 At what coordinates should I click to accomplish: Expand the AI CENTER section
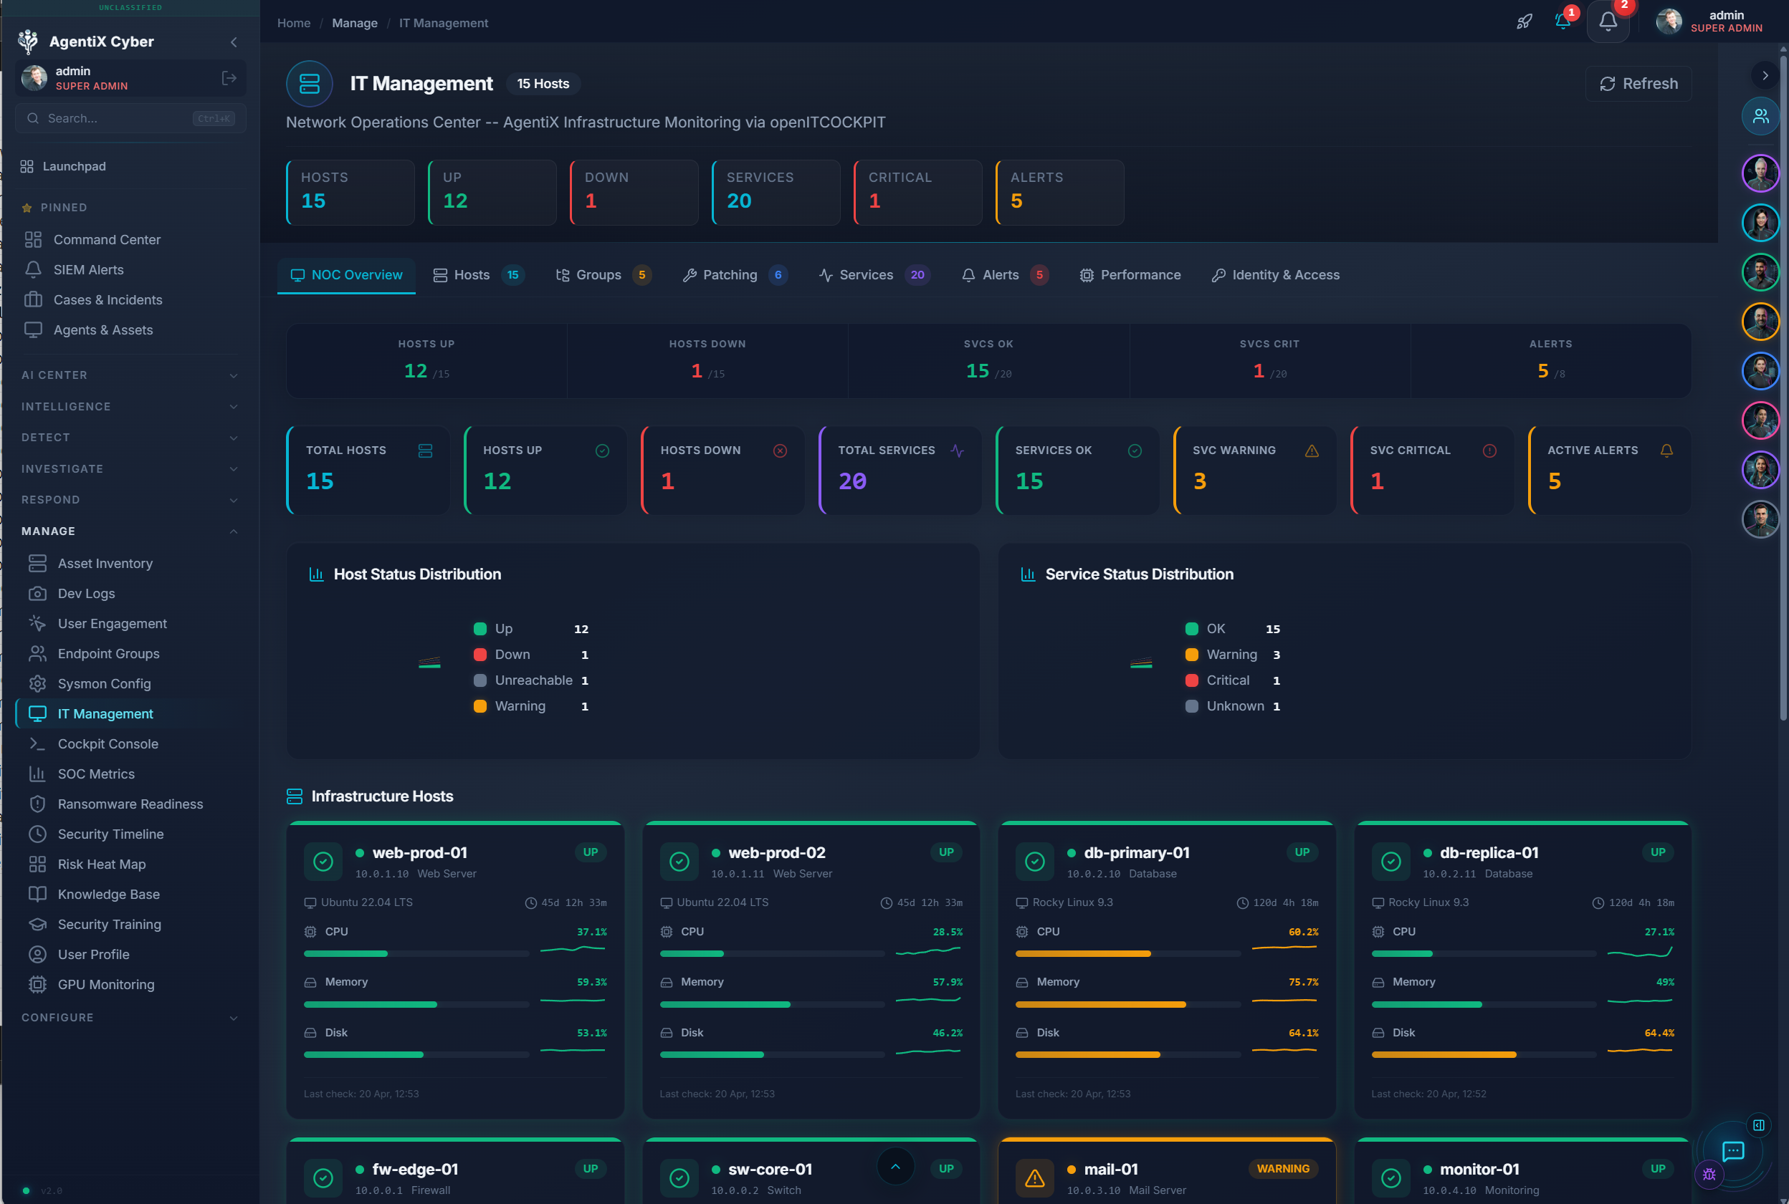coord(129,375)
